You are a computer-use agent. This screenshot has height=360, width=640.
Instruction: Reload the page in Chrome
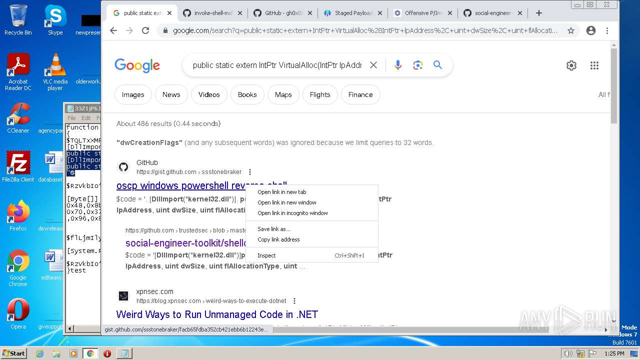(145, 30)
